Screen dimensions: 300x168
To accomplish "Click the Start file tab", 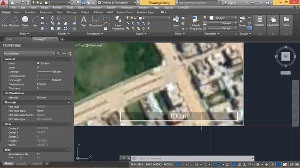I will tap(9, 39).
